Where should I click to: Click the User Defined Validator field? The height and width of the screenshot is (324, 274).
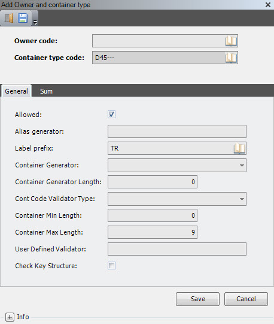tap(177, 249)
